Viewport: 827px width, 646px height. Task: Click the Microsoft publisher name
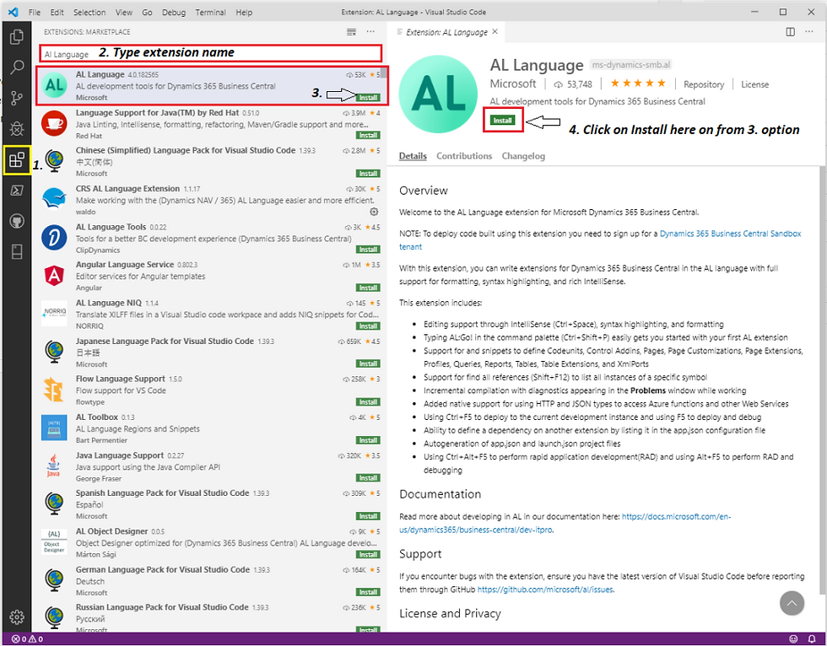[x=513, y=83]
